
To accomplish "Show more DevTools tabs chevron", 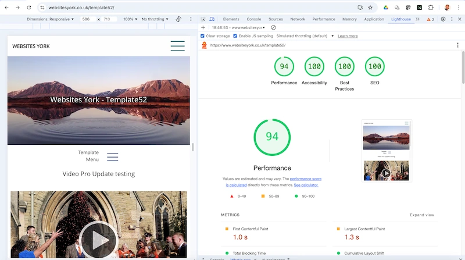I will 417,19.
